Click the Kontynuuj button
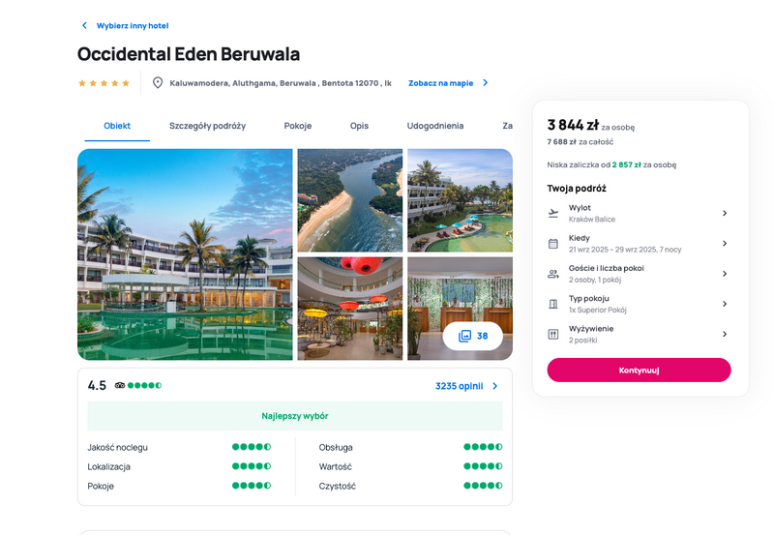 point(639,371)
